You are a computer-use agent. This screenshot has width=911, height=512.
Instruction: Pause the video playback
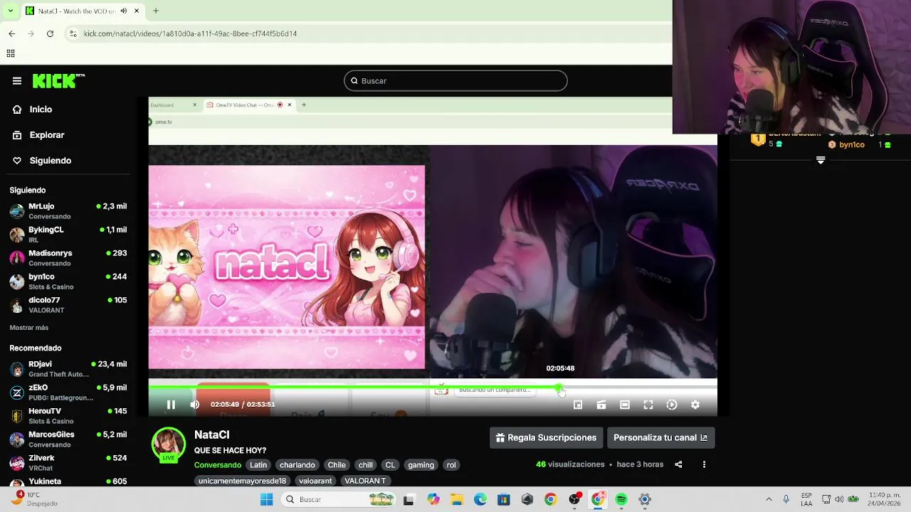click(171, 405)
